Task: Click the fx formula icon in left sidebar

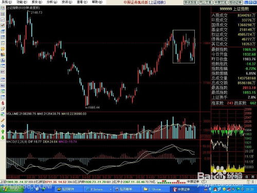Action: pyautogui.click(x=3, y=60)
